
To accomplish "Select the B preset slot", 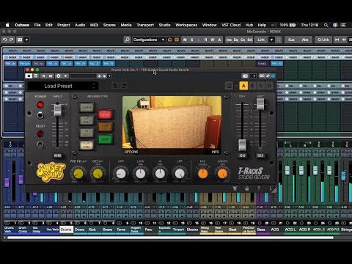I will click(x=252, y=86).
